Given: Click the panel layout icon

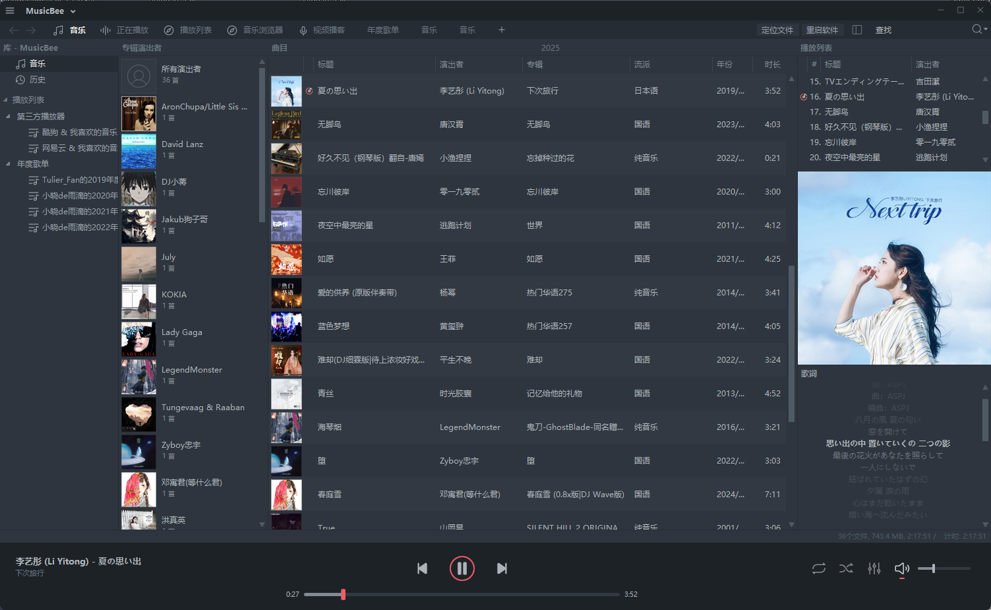Looking at the screenshot, I should pyautogui.click(x=857, y=30).
